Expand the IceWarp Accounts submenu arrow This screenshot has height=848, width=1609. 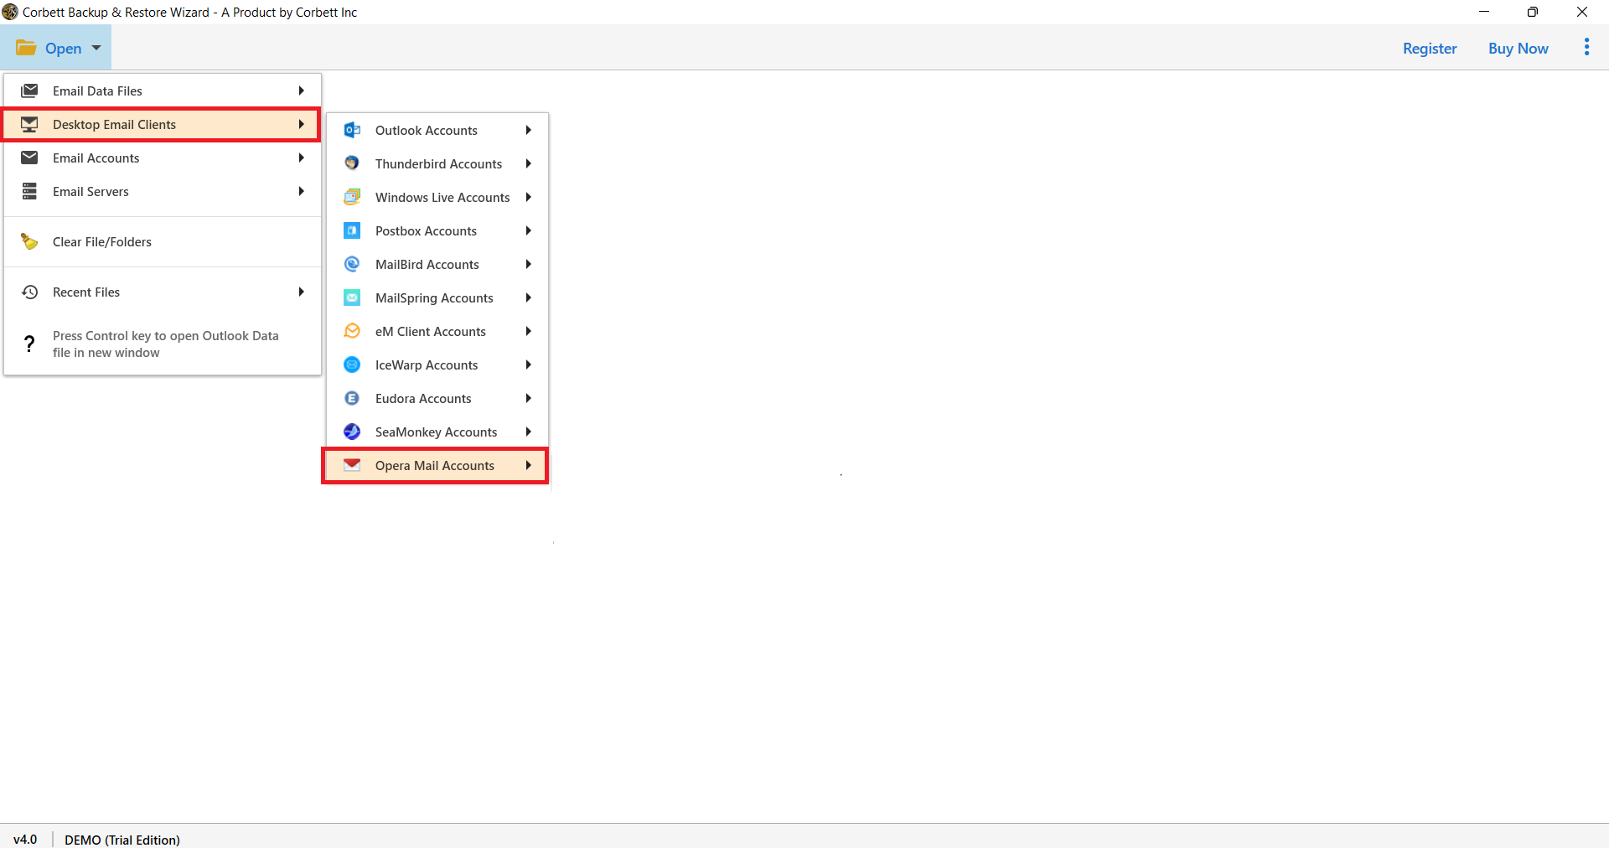[x=529, y=365]
